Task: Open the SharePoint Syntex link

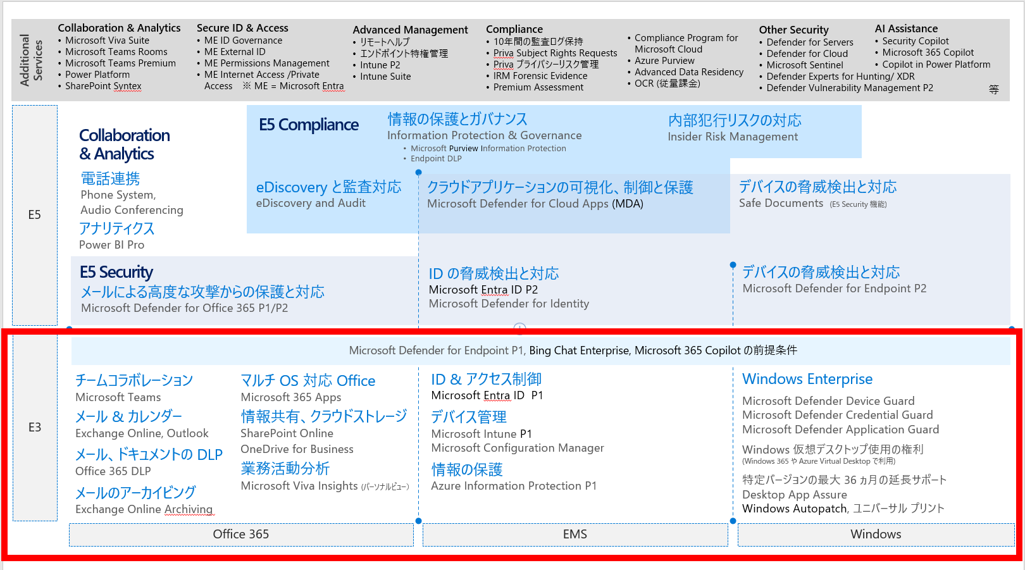Action: [102, 86]
